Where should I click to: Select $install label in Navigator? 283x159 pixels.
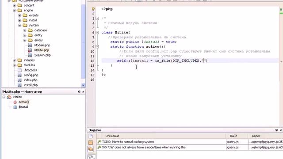[x=23, y=107]
